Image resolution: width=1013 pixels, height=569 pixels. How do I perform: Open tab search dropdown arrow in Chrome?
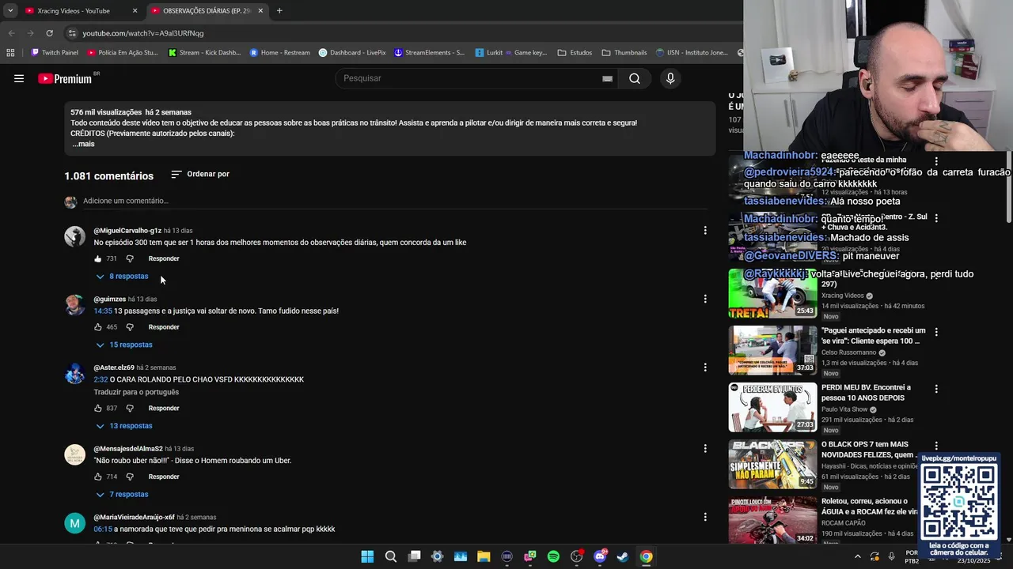(x=10, y=10)
